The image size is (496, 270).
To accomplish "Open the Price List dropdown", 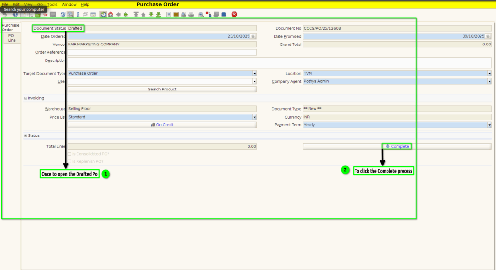I will pos(254,117).
